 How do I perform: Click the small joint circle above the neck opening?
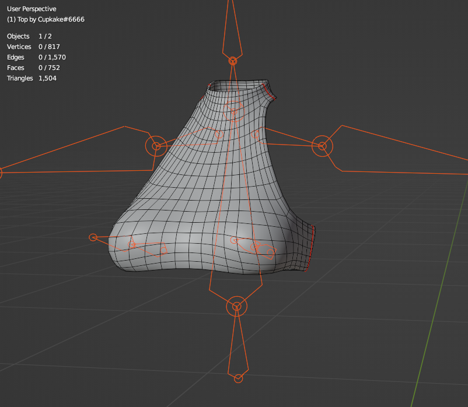[233, 61]
